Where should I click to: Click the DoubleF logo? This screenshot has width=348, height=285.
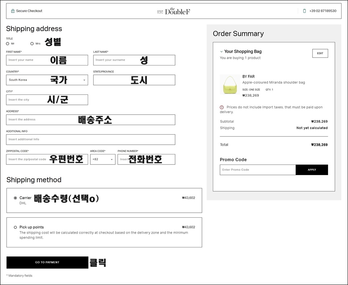174,11
